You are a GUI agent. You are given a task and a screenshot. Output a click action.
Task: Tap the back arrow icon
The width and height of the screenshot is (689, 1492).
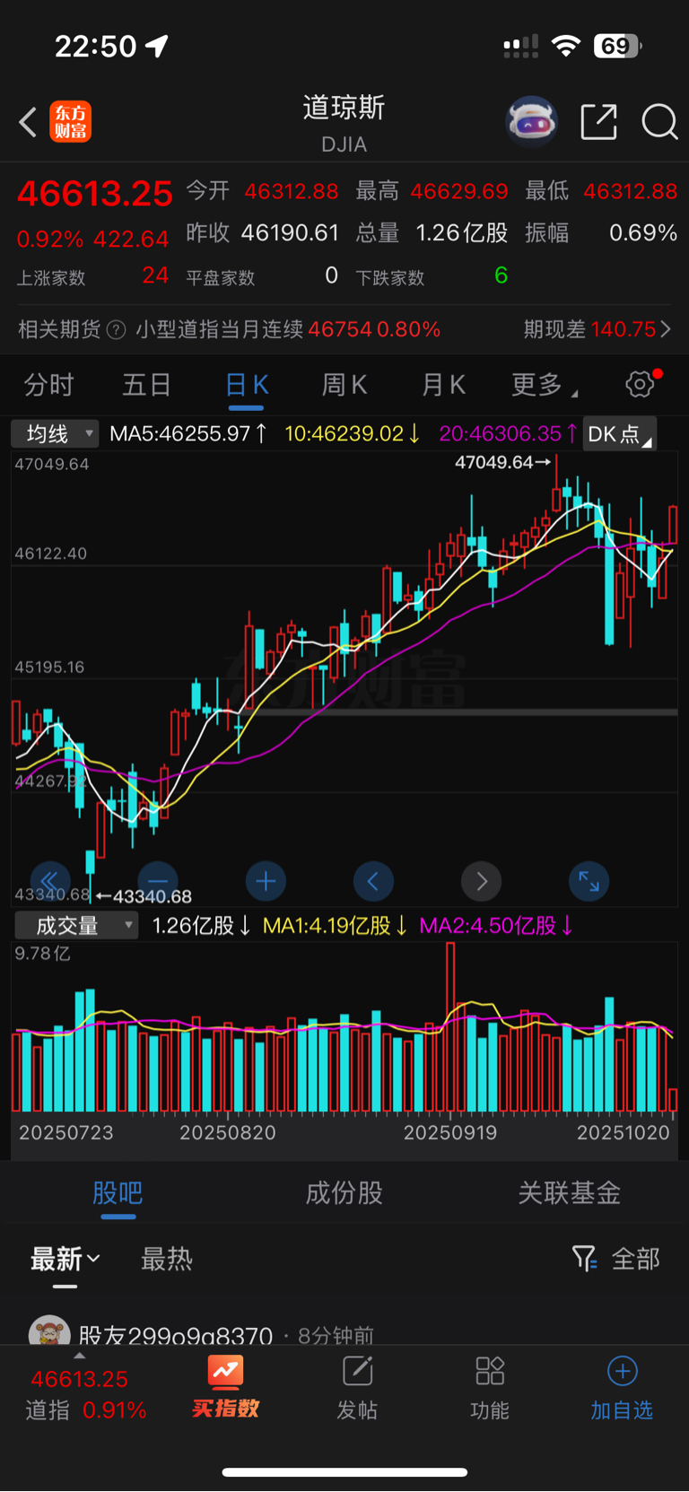click(28, 122)
